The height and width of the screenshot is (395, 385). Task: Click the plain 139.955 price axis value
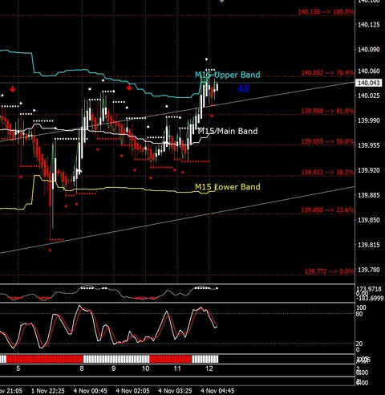click(x=369, y=145)
